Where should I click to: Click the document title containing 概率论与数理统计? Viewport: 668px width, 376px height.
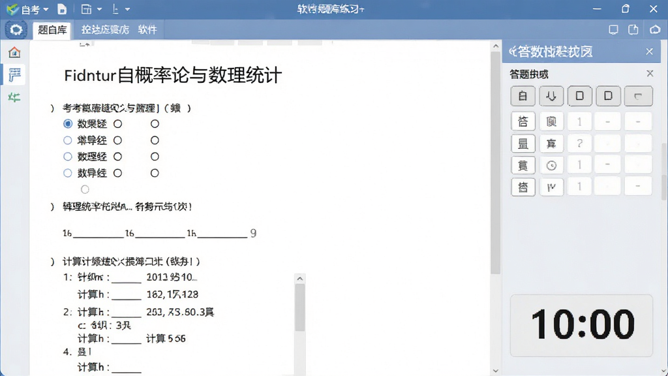click(x=172, y=76)
